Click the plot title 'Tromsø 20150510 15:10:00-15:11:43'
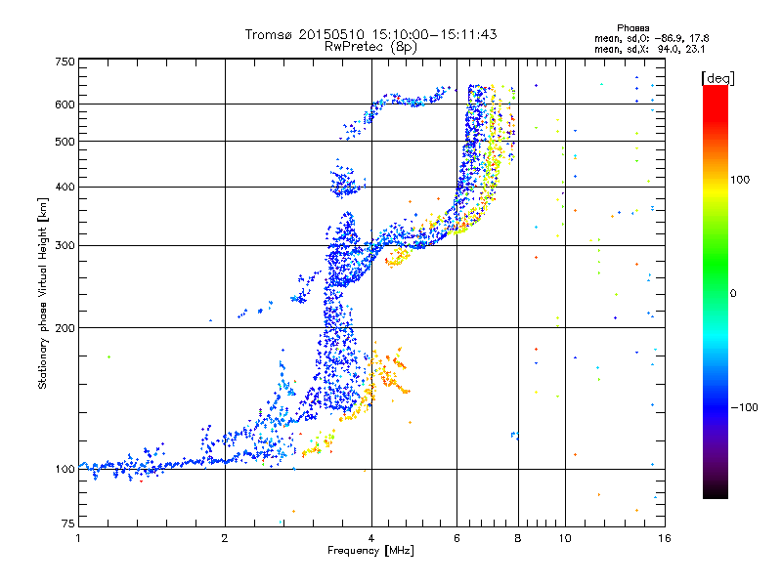This screenshot has height=586, width=782. click(370, 34)
